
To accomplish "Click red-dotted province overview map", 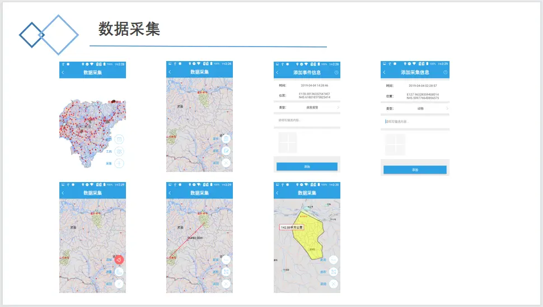I will [92, 133].
